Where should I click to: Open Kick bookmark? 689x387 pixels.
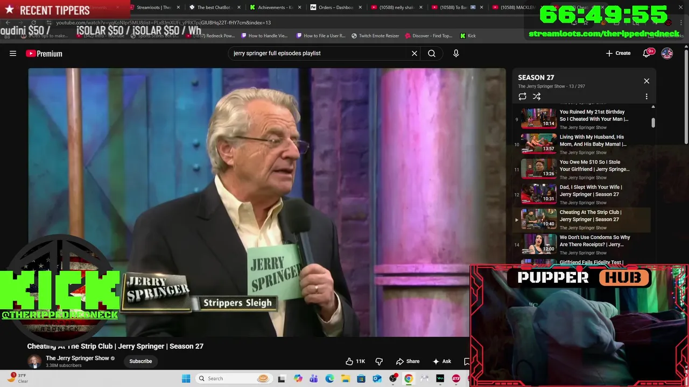click(x=468, y=35)
